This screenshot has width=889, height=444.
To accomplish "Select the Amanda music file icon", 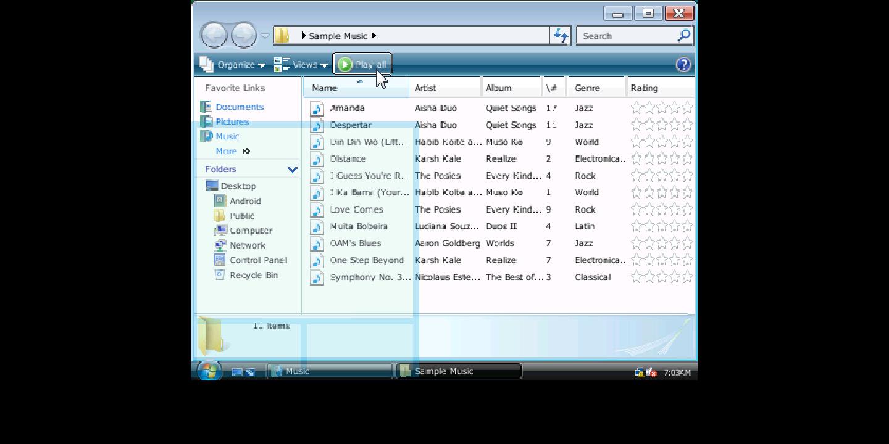I will tap(317, 109).
